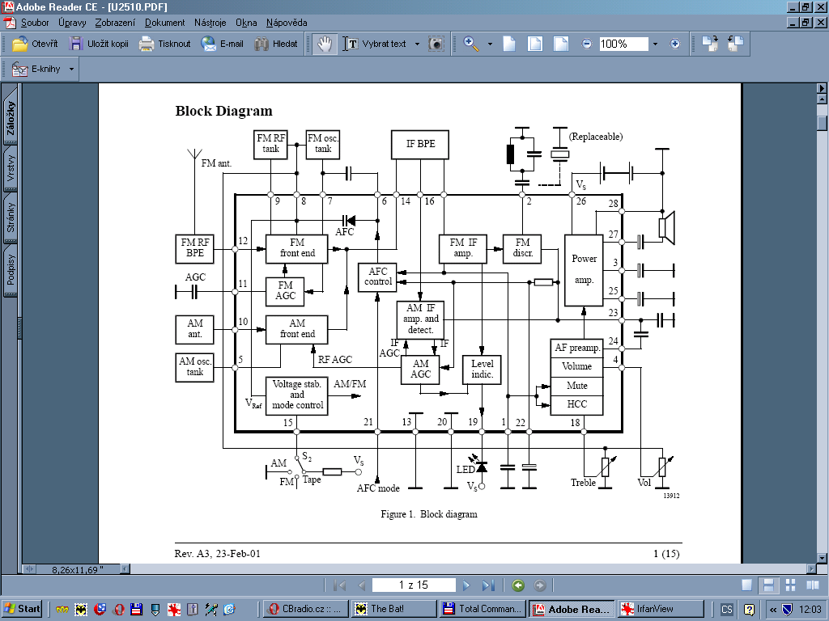Viewport: 829px width, 621px height.
Task: Click the page number field 1 z 15
Action: [414, 585]
